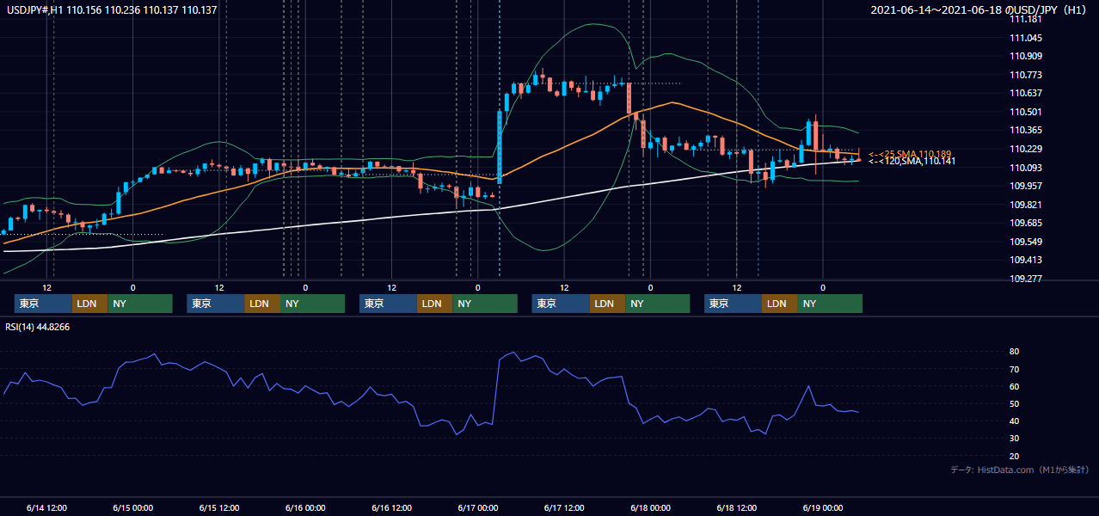Viewport: 1099px width, 516px height.
Task: Click the RSI axis value 40
Action: (1015, 421)
